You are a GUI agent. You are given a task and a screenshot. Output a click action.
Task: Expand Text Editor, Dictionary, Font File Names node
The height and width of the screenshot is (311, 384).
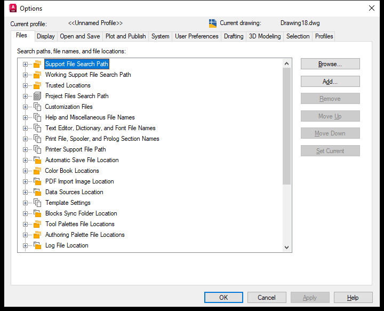[x=25, y=128]
